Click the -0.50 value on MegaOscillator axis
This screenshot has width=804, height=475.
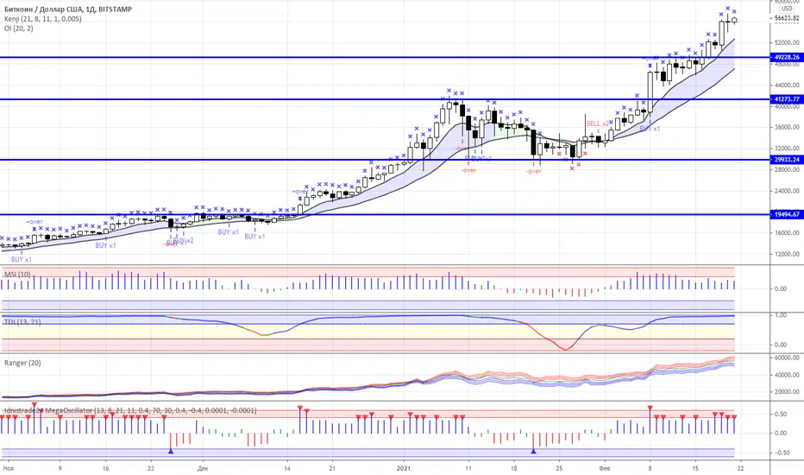[782, 453]
